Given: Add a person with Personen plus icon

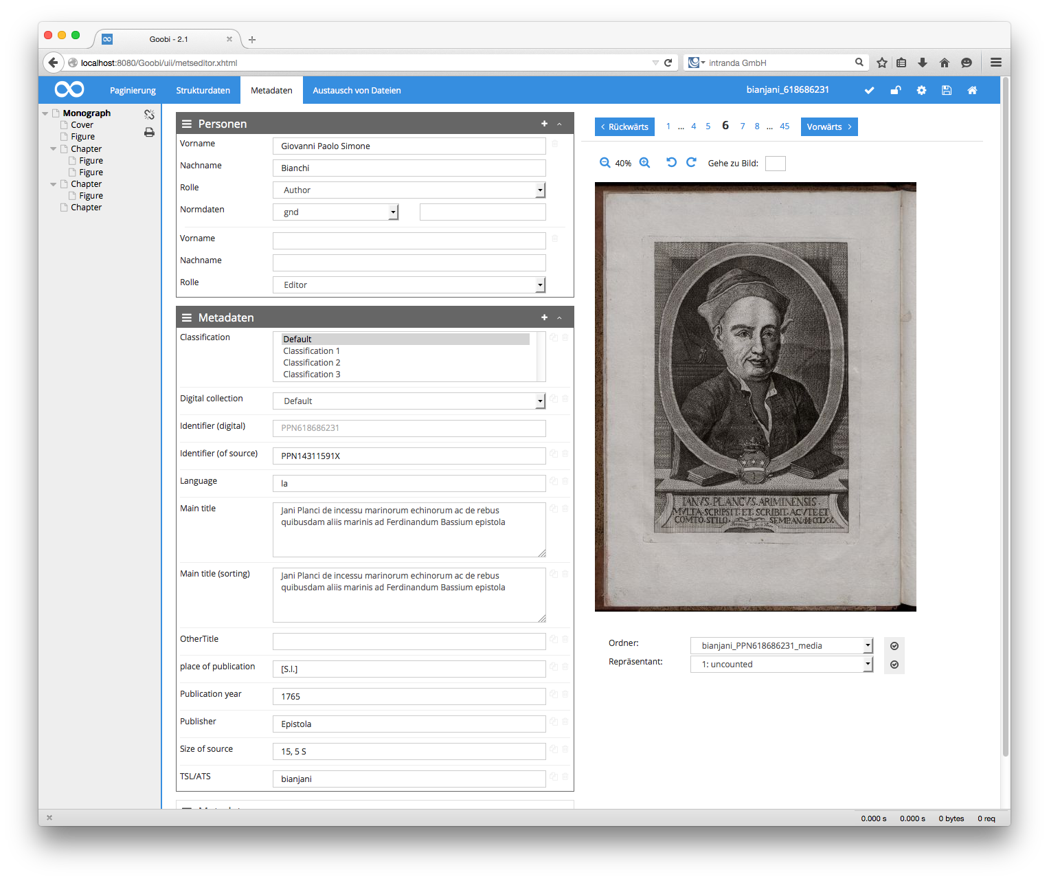Looking at the screenshot, I should [544, 124].
